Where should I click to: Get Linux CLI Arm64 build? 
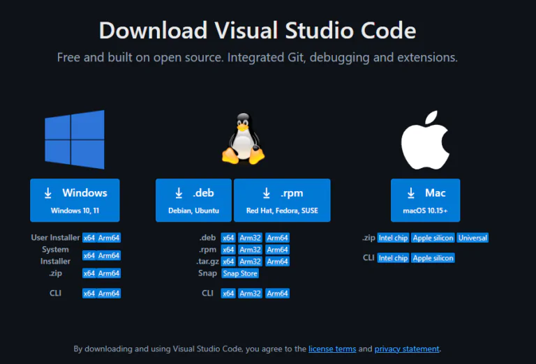[277, 294]
